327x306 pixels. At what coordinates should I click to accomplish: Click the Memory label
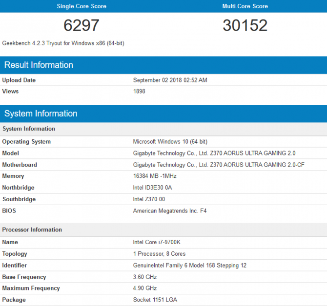(x=13, y=176)
